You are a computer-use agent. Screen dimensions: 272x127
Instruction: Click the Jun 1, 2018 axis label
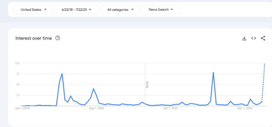pos(22,108)
